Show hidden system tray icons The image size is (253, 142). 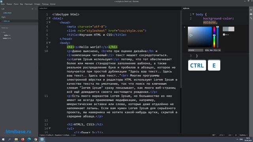point(237,139)
